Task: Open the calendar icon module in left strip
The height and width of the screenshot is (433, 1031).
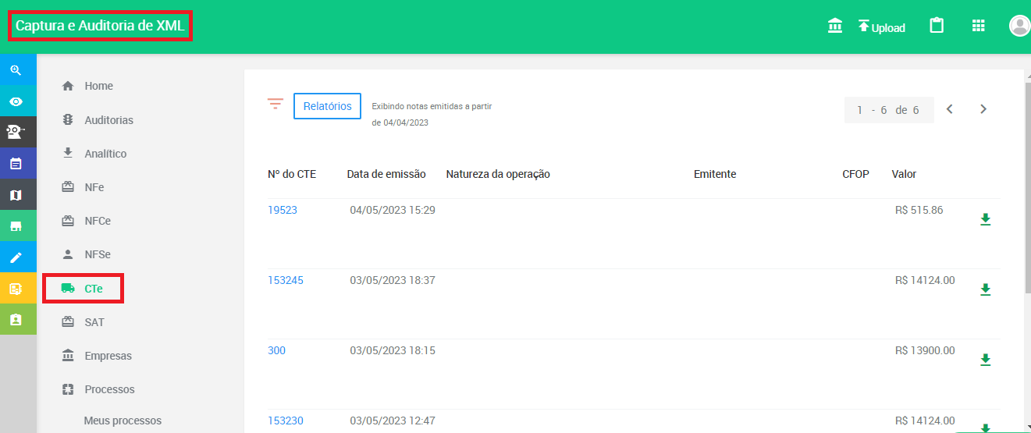Action: [15, 163]
